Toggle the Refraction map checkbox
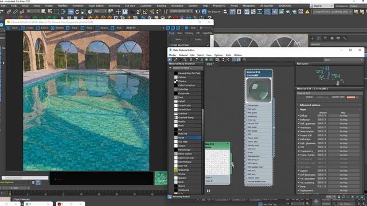367x206 pixels. (299, 139)
